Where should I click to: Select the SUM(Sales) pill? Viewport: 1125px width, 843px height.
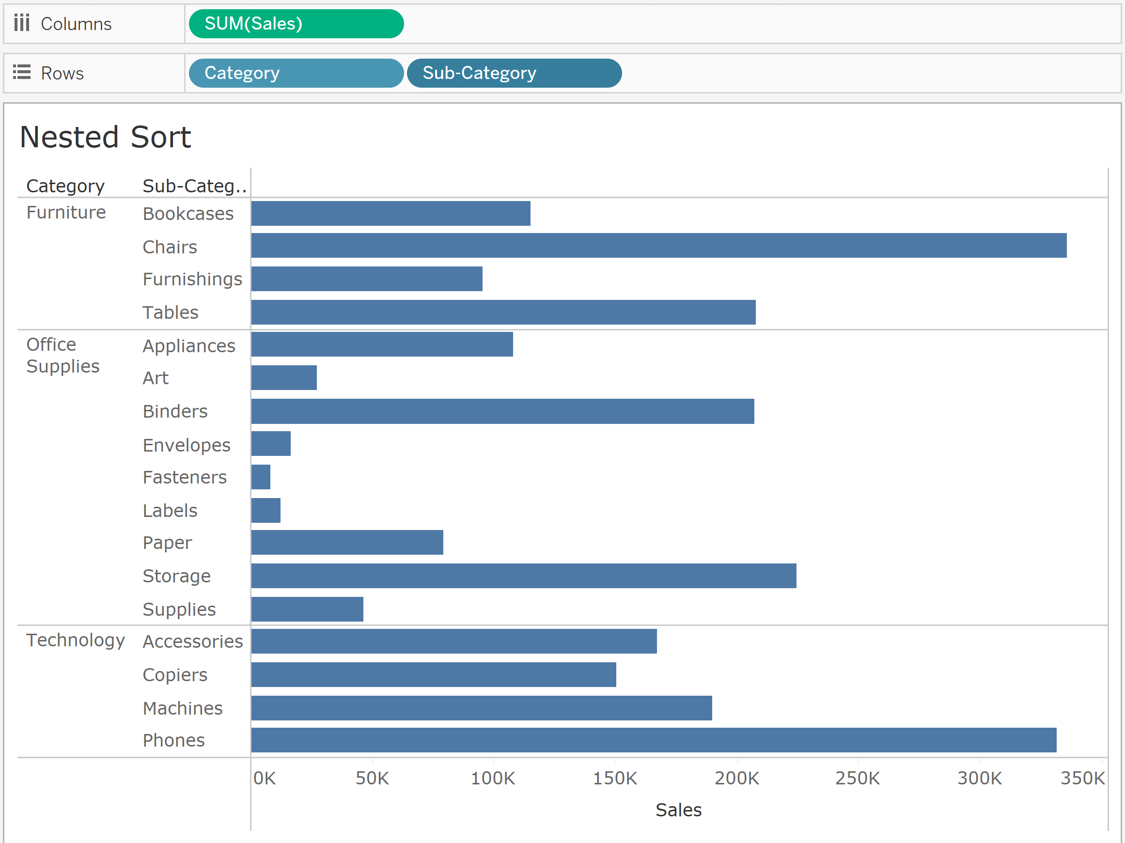pos(296,23)
